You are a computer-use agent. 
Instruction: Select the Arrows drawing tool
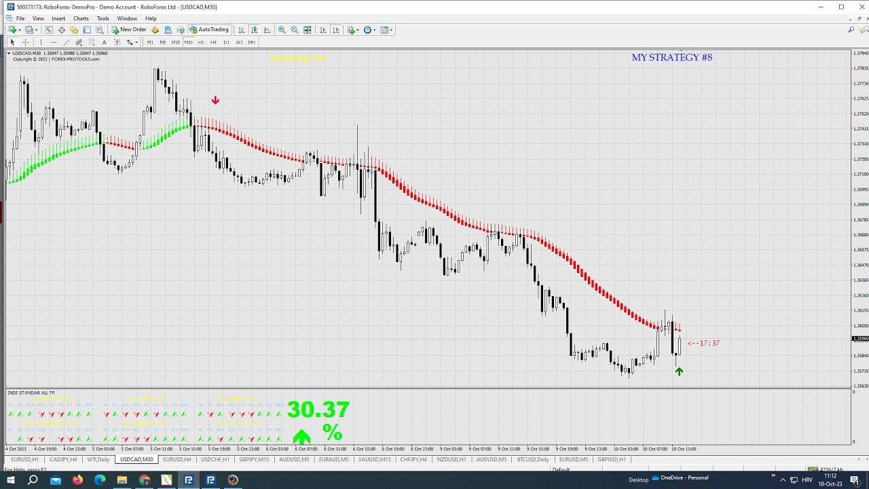129,42
